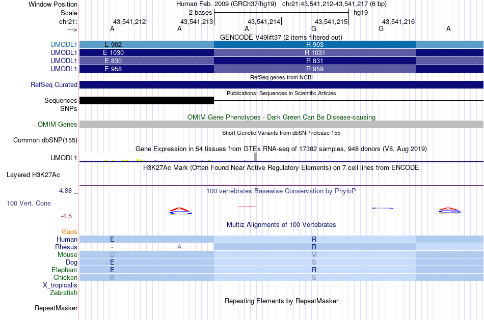
Task: Click the UMODL1 GTEx expression label
Action: [64, 158]
